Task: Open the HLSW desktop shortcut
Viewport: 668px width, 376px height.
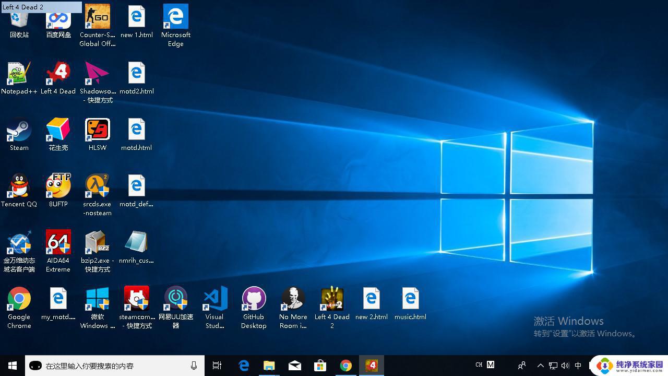Action: [98, 134]
